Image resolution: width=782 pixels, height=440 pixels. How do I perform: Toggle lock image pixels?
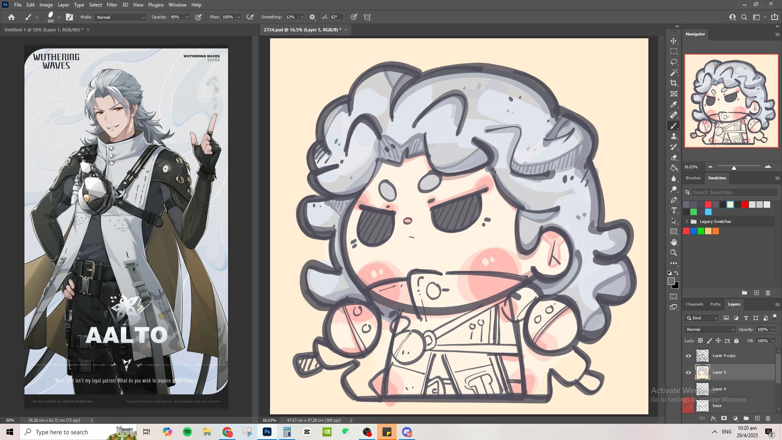[x=709, y=341]
